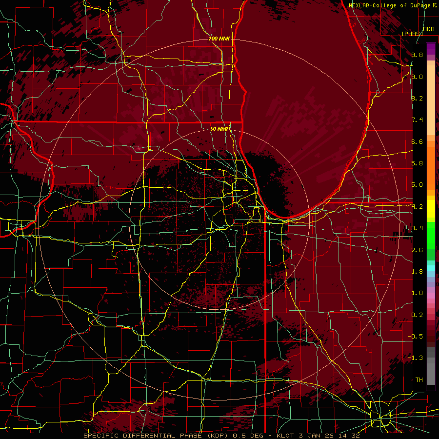Click the "14:32" timestamp in caption

click(x=350, y=436)
